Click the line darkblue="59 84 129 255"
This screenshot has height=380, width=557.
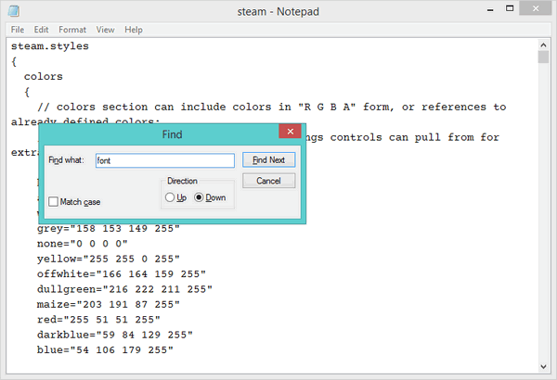tap(115, 335)
